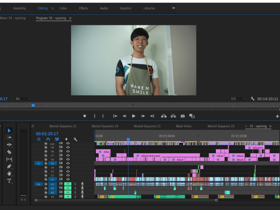Select the Razor tool
280x210 pixels.
[x=9, y=152]
